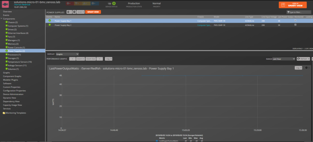The image size is (313, 142).
Task: Click the Zenoss logo icon
Action: pos(5,4)
